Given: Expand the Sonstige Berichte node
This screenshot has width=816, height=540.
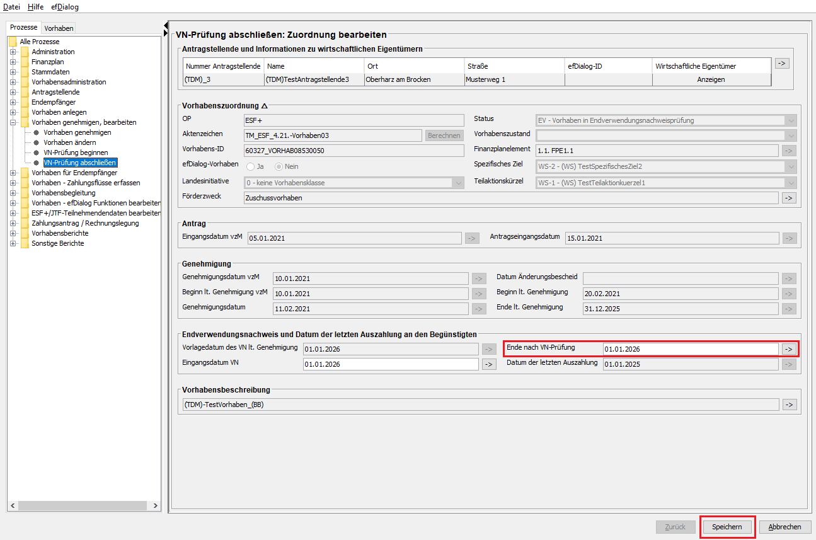Looking at the screenshot, I should (x=13, y=243).
